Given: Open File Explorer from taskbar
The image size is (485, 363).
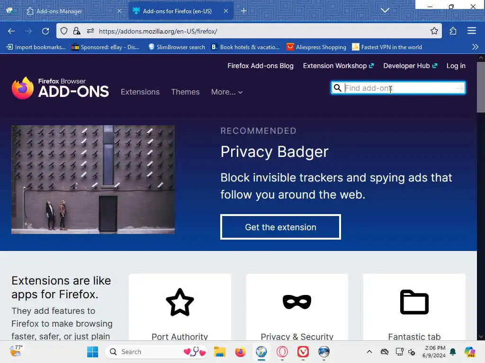Looking at the screenshot, I should click(x=220, y=352).
